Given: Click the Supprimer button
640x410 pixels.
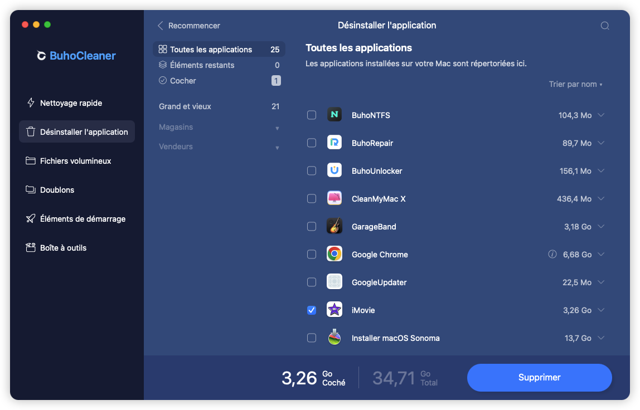Looking at the screenshot, I should [x=539, y=377].
